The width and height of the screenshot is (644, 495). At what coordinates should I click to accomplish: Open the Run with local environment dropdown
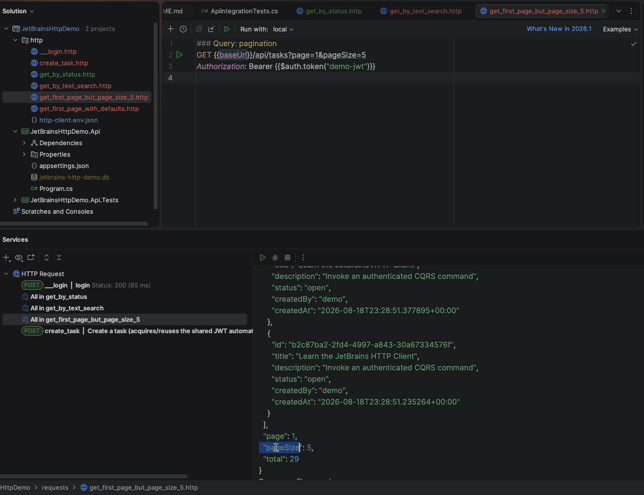click(x=283, y=29)
